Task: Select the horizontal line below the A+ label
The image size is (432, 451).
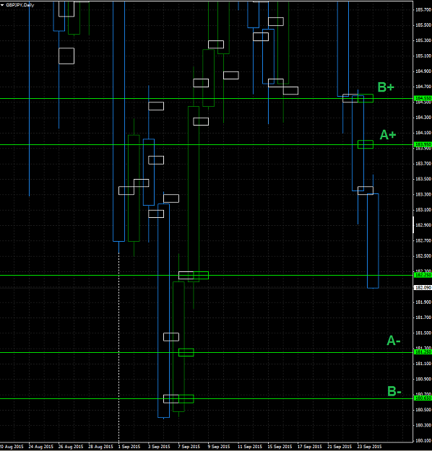Action: point(207,144)
